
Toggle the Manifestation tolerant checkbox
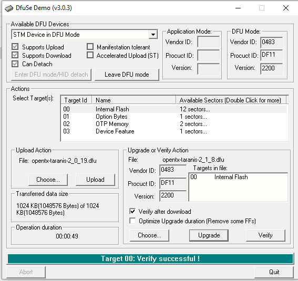(x=90, y=47)
